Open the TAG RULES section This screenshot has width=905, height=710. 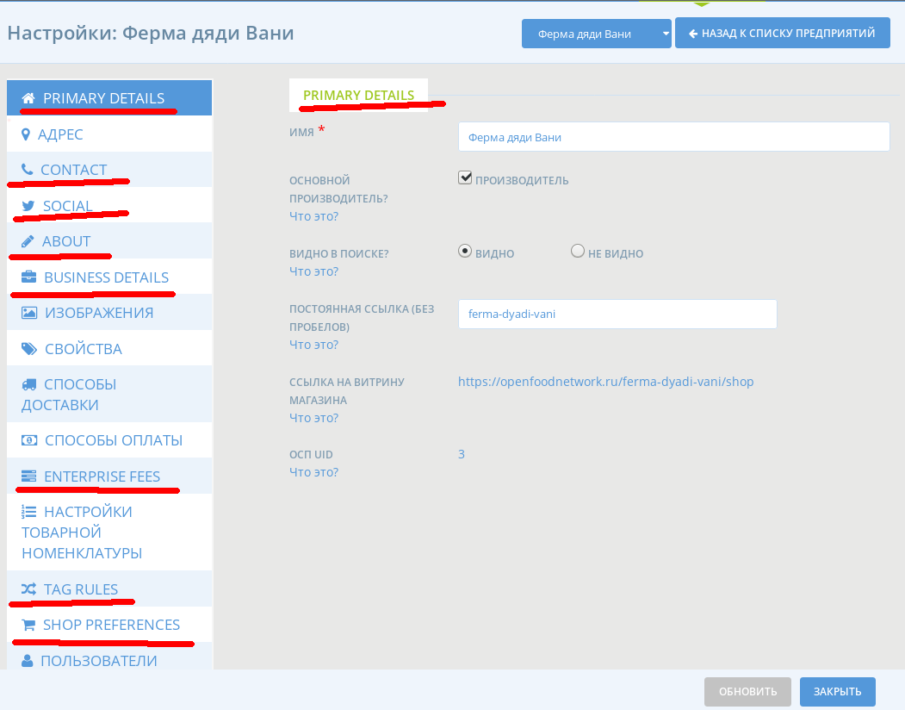coord(109,589)
